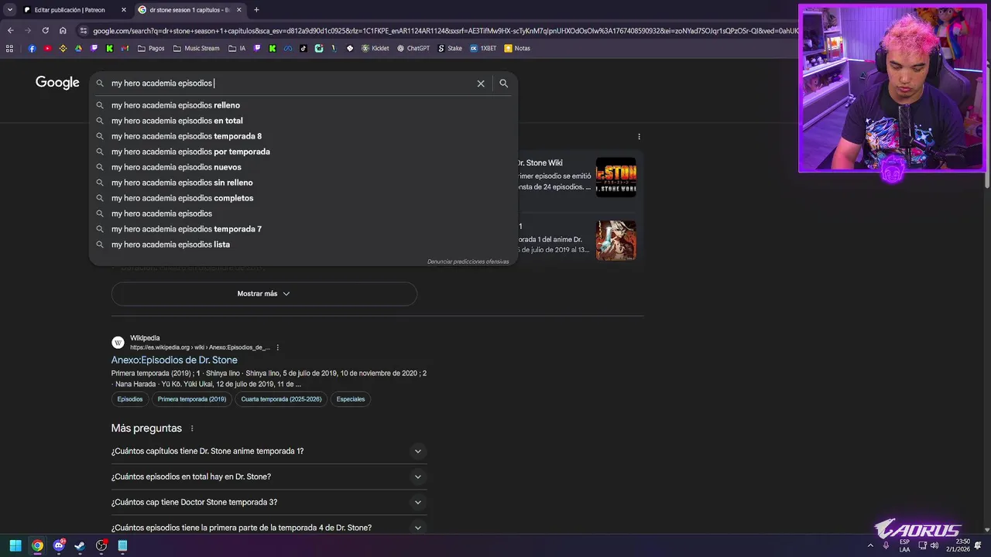Open the IA bookmarks folder

[237, 48]
